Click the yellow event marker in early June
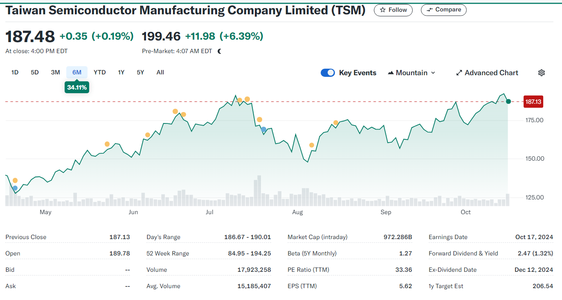Viewport: 562px width, 300px height. [x=148, y=135]
